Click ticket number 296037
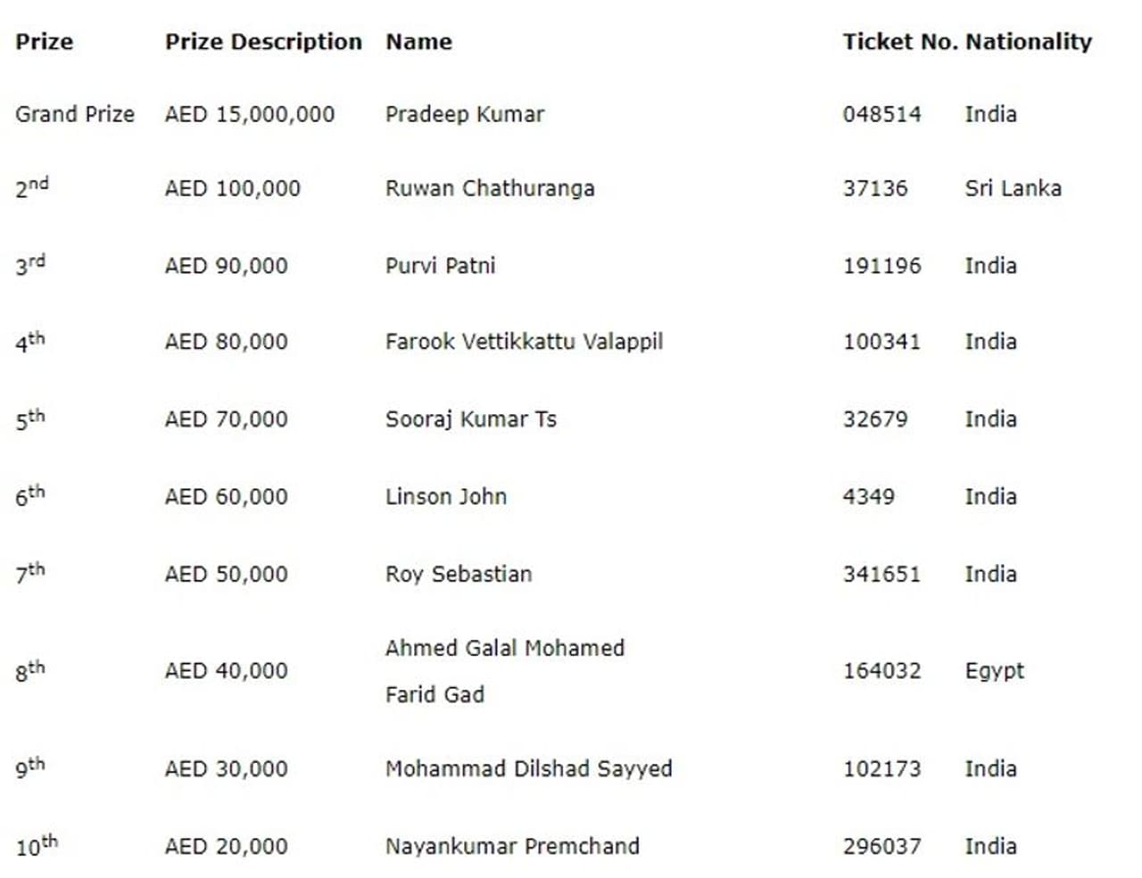The height and width of the screenshot is (878, 1142). (x=881, y=847)
